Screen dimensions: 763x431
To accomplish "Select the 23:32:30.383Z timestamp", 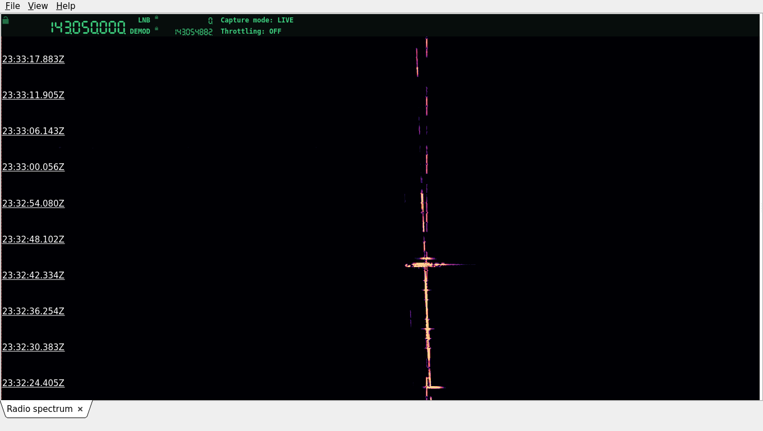I will (x=33, y=347).
